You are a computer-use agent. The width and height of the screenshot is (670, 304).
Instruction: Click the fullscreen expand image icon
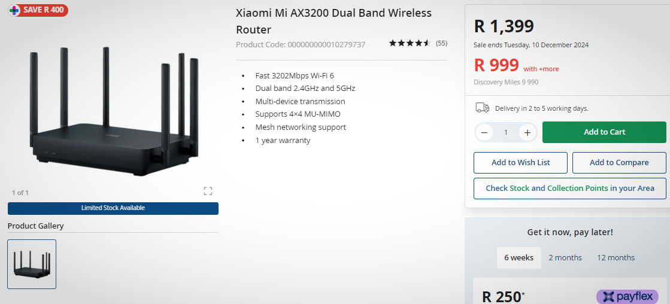point(208,191)
